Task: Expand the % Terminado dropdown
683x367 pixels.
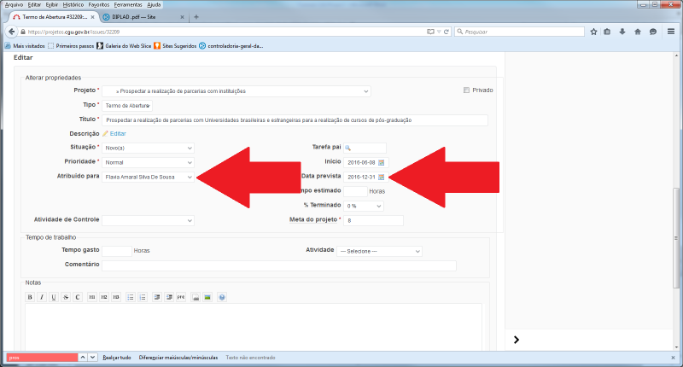Action: tap(363, 206)
